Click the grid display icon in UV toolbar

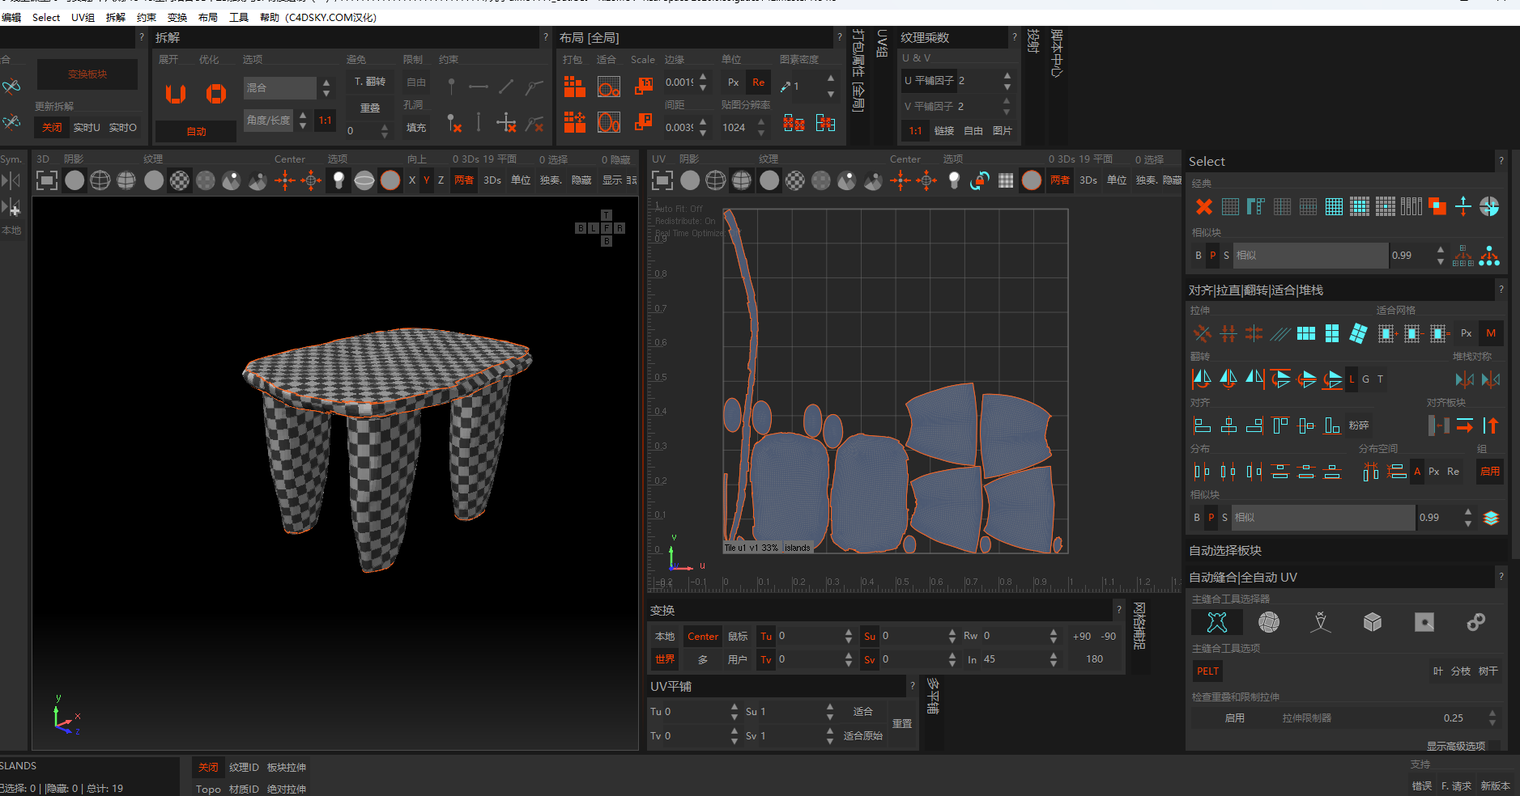[x=1006, y=180]
